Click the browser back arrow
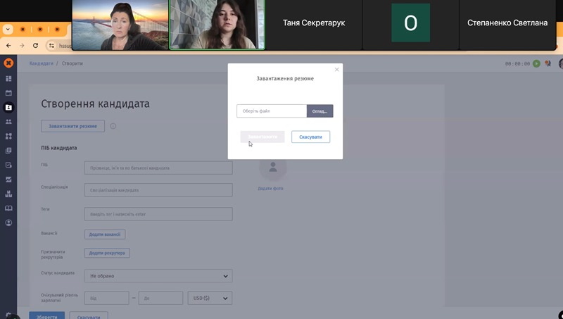Viewport: 563px width, 319px height. click(x=8, y=46)
